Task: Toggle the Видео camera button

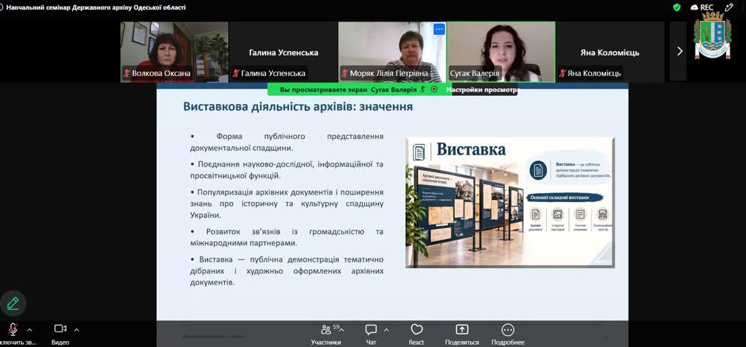Action: (60, 328)
